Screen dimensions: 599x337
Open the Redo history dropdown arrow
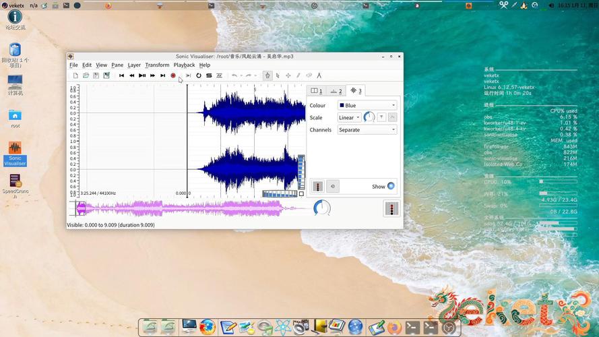point(255,75)
